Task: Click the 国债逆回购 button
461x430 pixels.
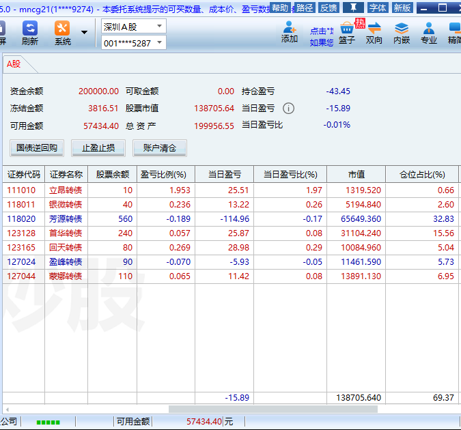Action: point(37,148)
